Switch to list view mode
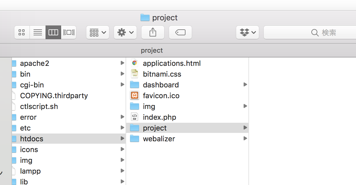 37,32
